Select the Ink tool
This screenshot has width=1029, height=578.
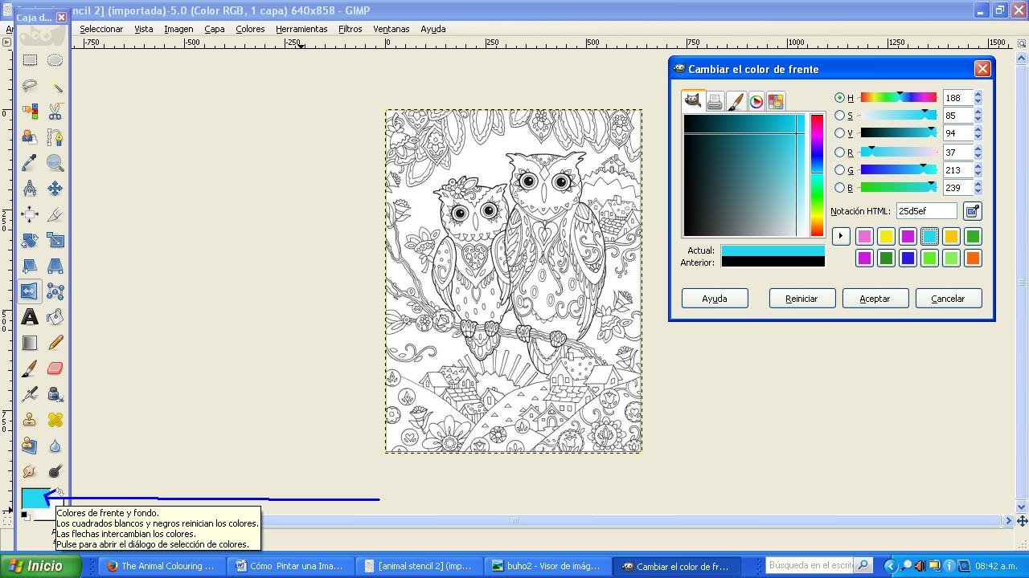click(55, 394)
